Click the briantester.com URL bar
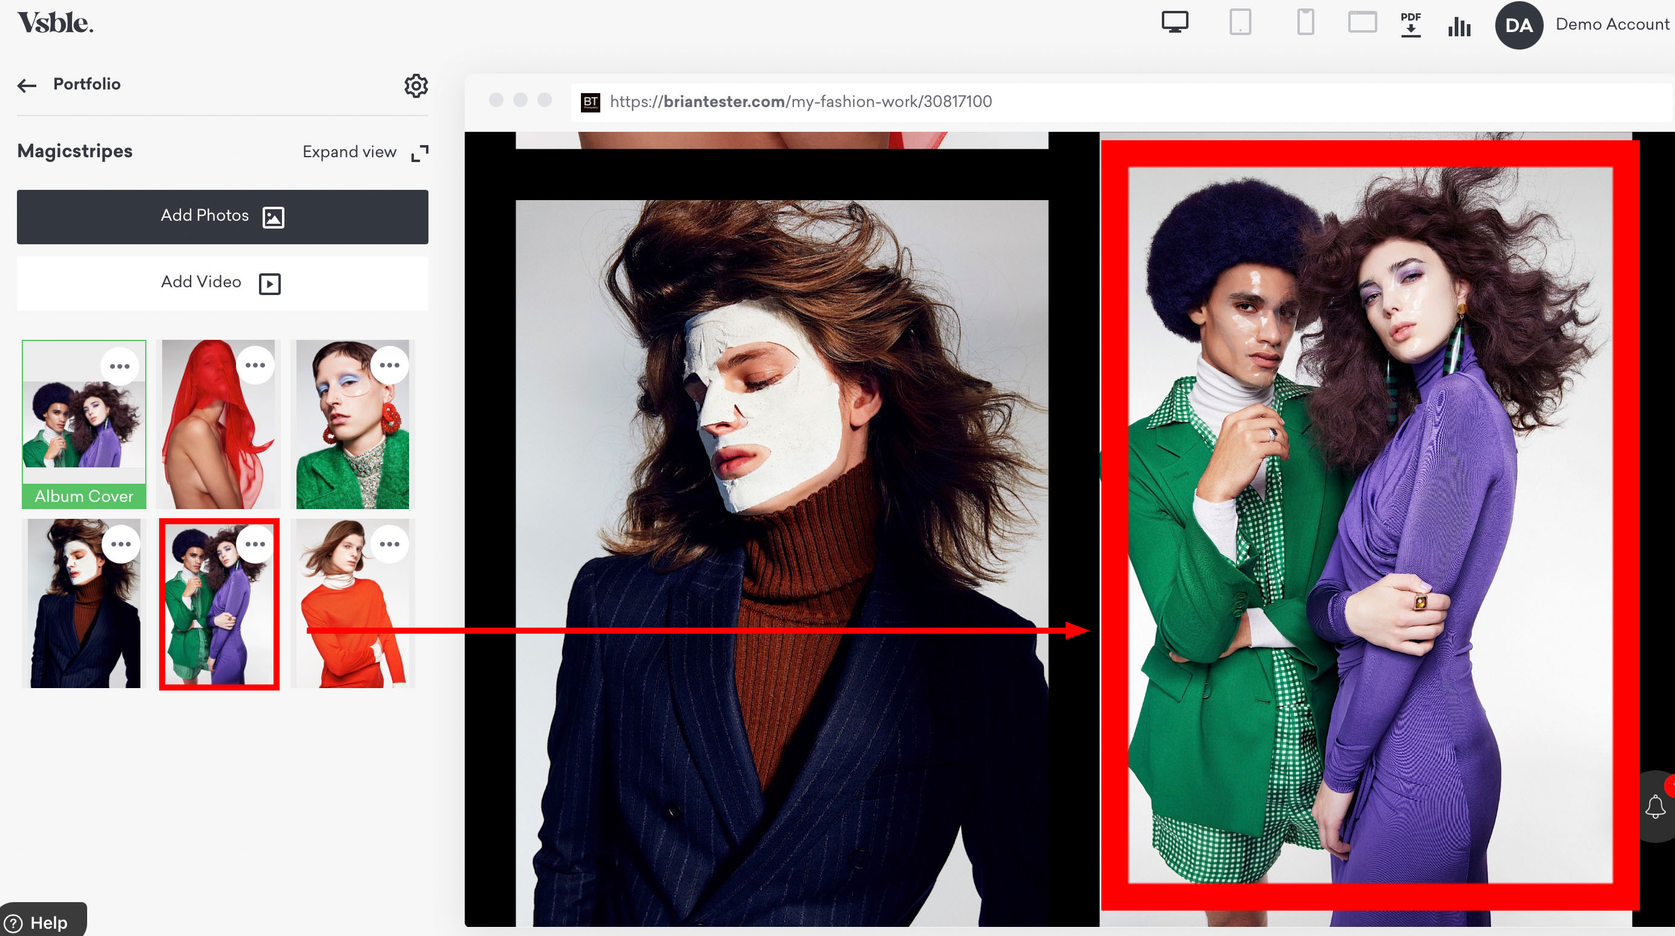Screen dimensions: 1675x936 tap(800, 102)
